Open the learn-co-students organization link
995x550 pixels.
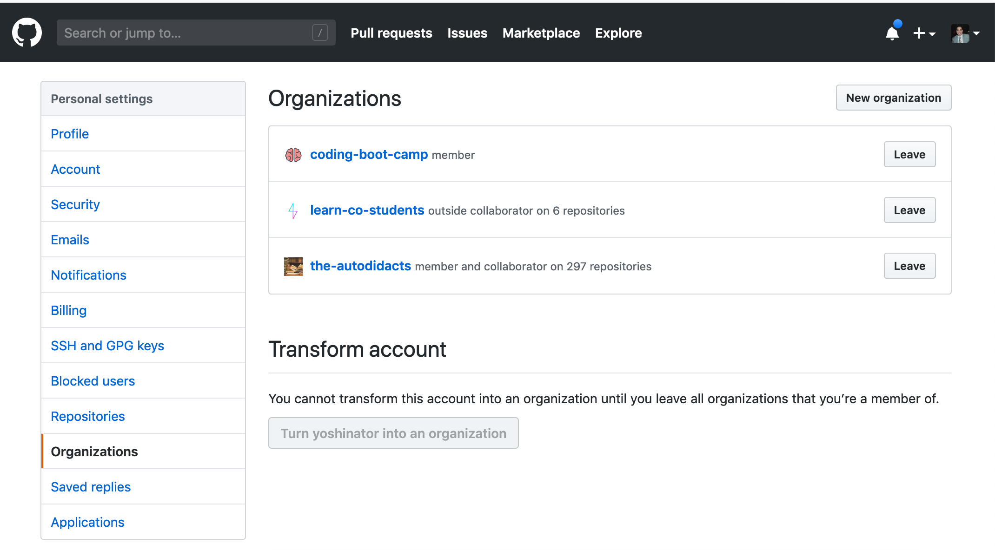367,210
